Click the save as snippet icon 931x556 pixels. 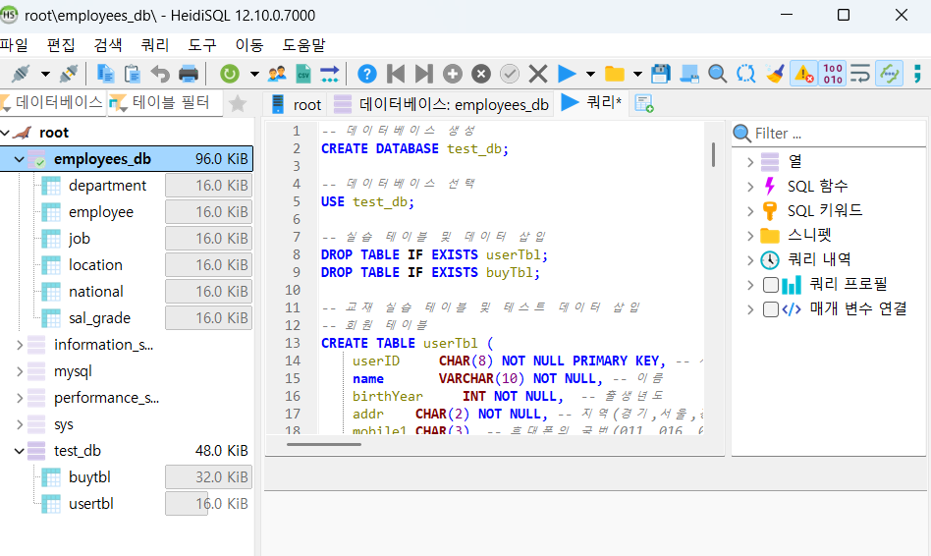pos(688,74)
